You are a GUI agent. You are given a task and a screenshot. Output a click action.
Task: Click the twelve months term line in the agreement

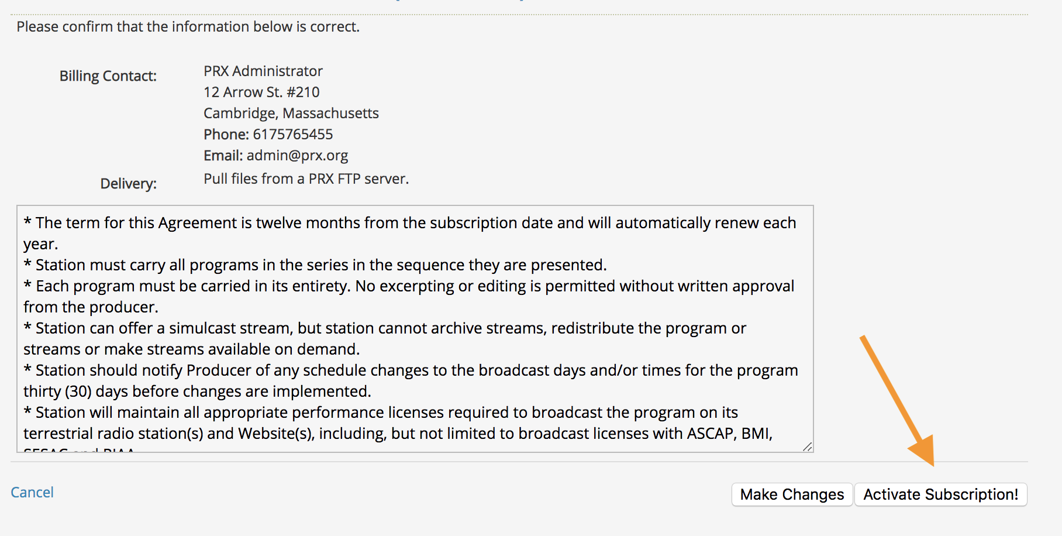(410, 233)
